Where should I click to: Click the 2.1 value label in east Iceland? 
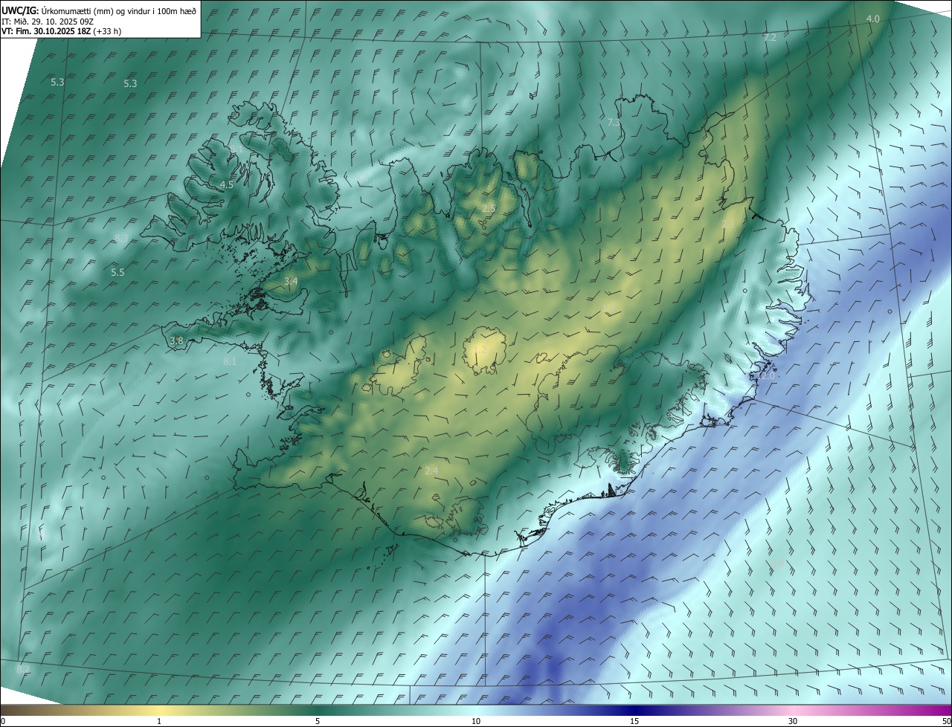click(728, 224)
